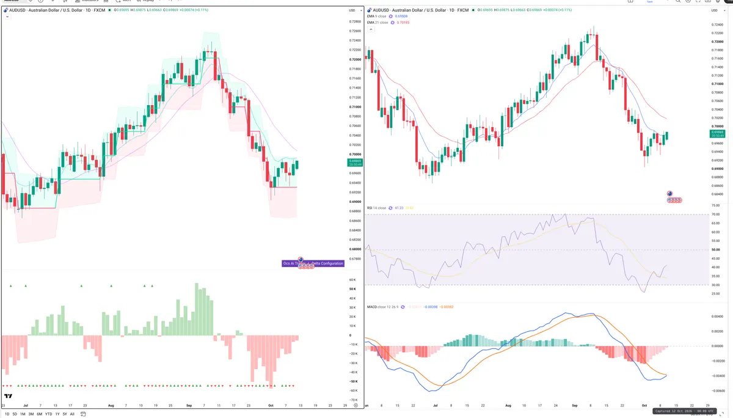
Task: Click the left chart's AUDUSD symbol title
Action: click(57, 10)
